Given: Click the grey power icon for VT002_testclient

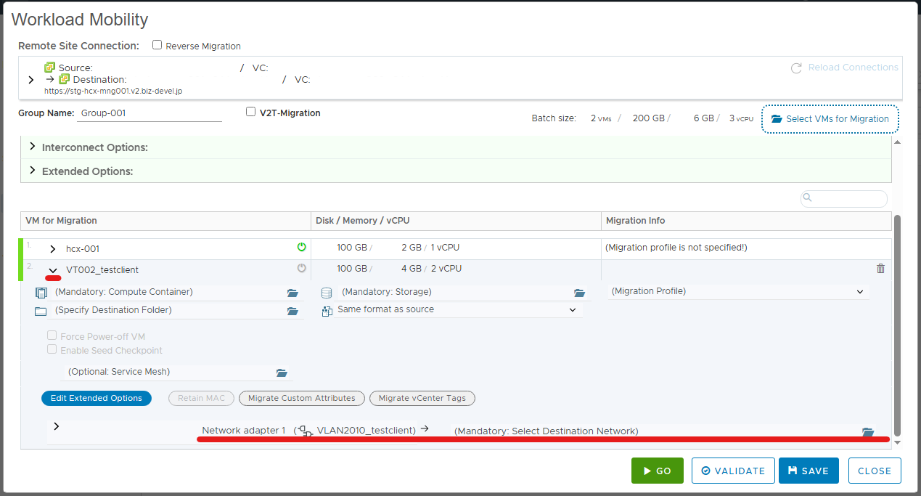Looking at the screenshot, I should (x=302, y=269).
